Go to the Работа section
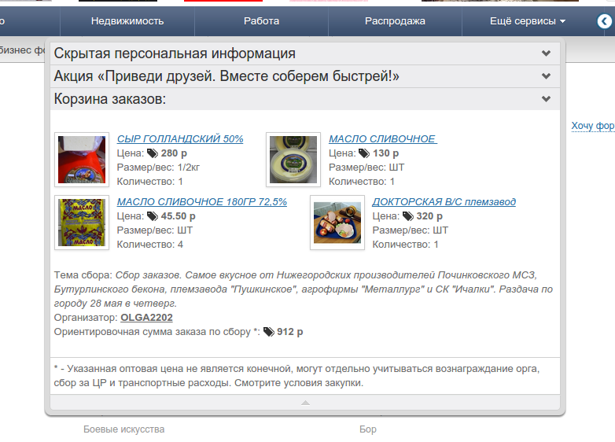 (x=261, y=21)
